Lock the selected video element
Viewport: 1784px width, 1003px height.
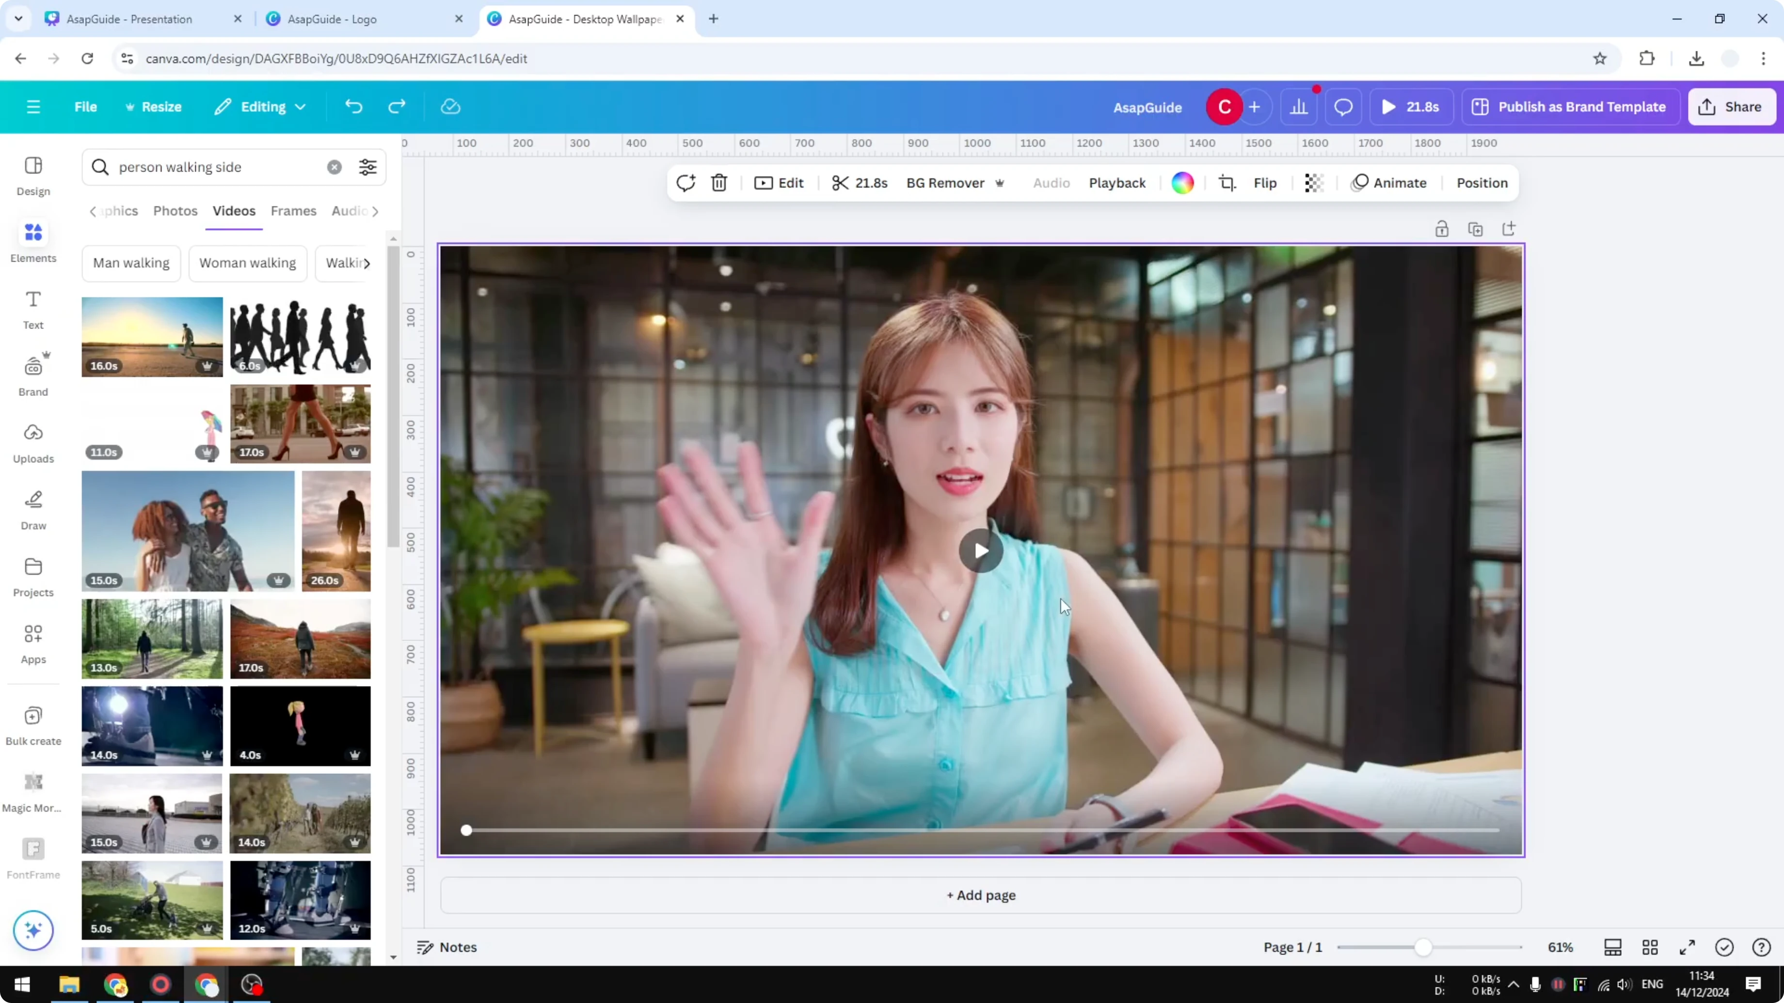(1442, 228)
